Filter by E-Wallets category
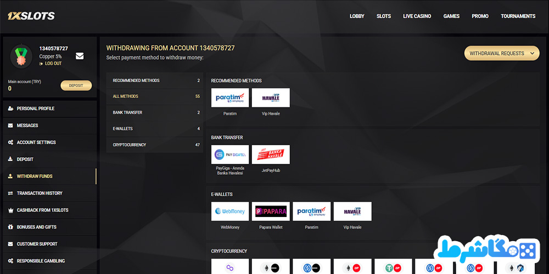Screen dimensions: 549x274 154,129
